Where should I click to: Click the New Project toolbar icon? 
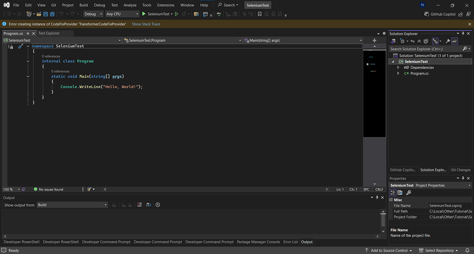(29, 14)
